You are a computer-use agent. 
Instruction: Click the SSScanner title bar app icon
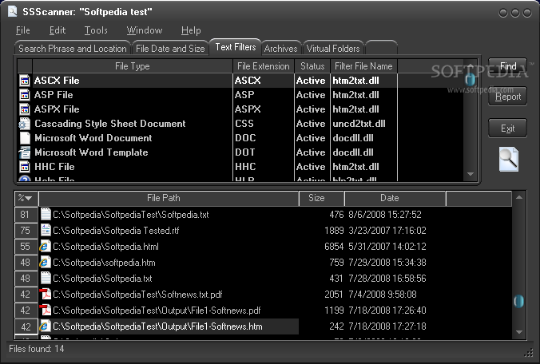click(13, 11)
